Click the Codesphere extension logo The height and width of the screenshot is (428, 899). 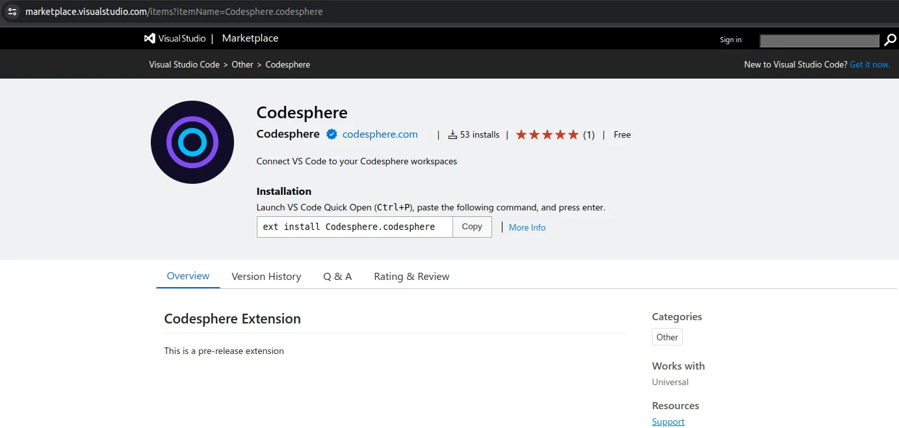click(192, 142)
